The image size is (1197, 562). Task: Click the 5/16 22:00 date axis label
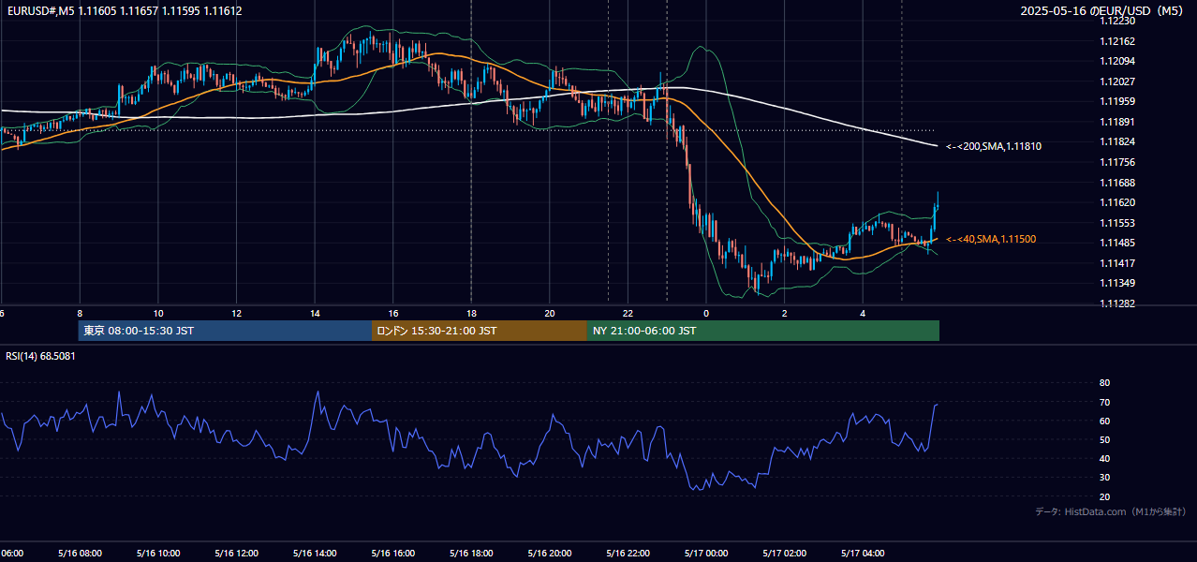(628, 553)
